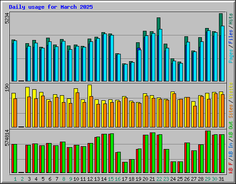
Task: Click the "Pages" legend label
Action: [231, 56]
